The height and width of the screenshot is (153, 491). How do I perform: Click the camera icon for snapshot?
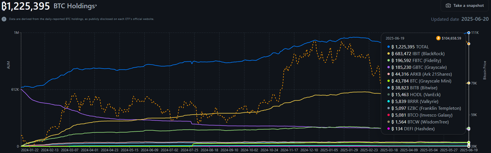coord(448,6)
